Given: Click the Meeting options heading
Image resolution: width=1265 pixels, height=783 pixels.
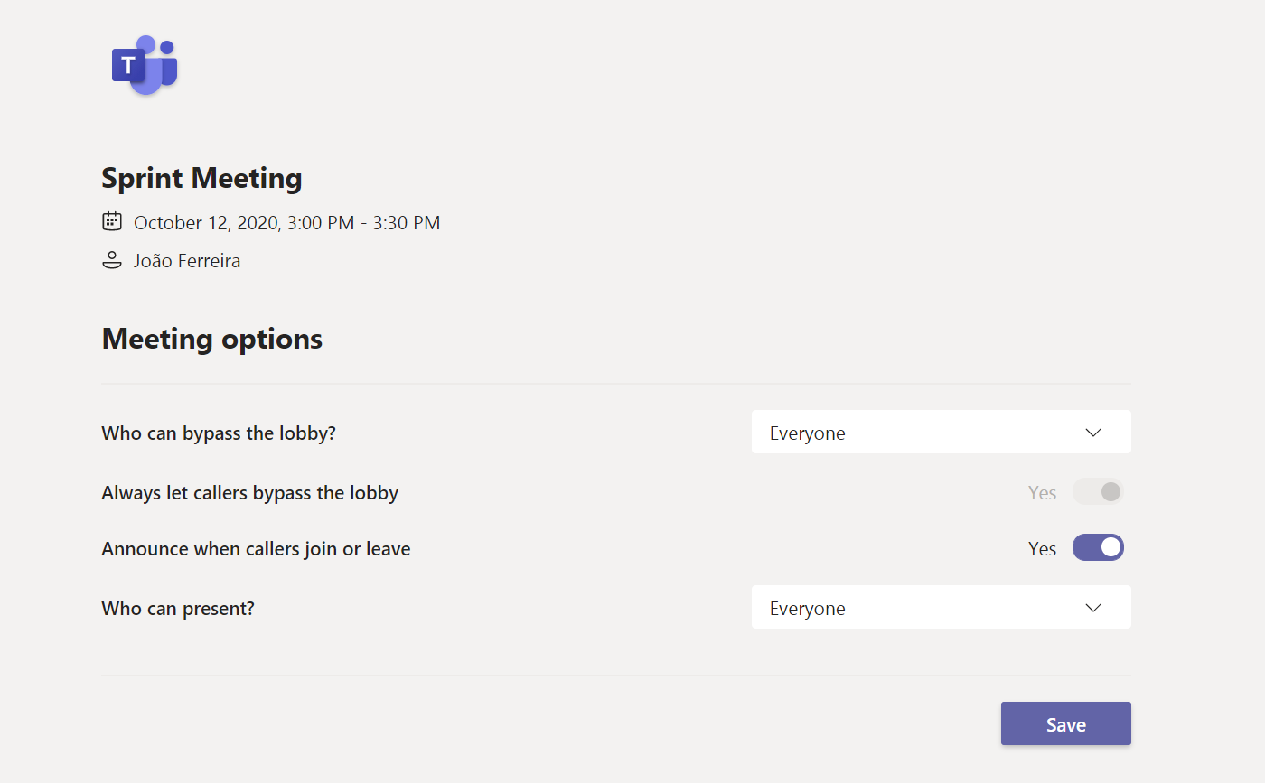Looking at the screenshot, I should pos(211,338).
